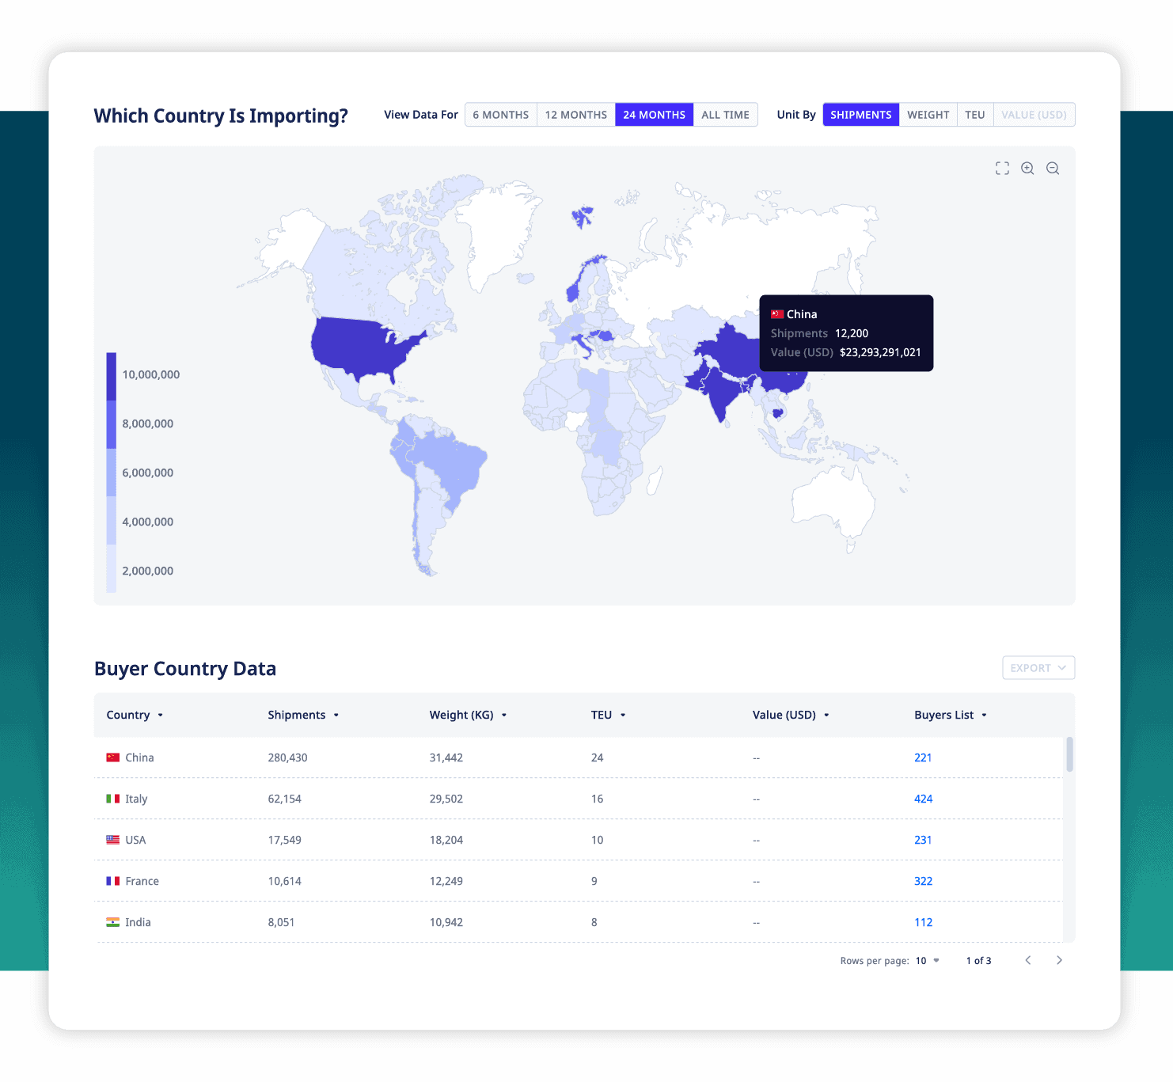Click the India flag icon
The width and height of the screenshot is (1173, 1082).
click(113, 922)
